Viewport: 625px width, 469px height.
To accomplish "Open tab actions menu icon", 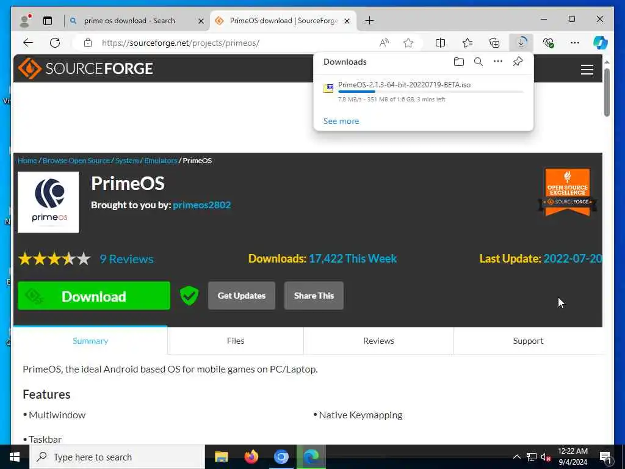I will [x=48, y=21].
